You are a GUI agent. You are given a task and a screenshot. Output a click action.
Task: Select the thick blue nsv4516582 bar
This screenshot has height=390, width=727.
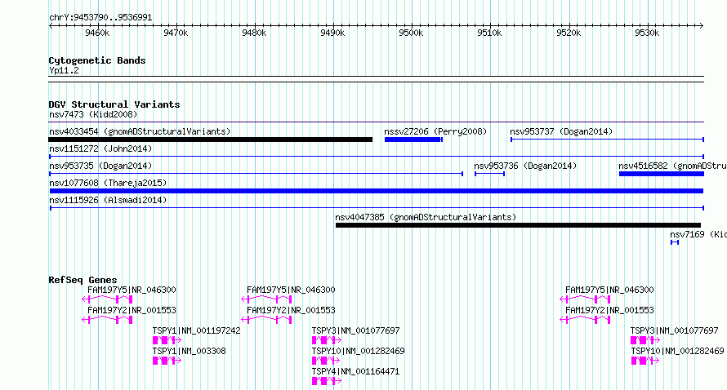coord(662,174)
